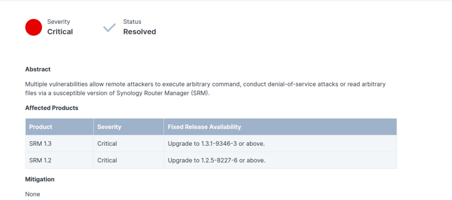Viewport: 452px width, 200px height.
Task: Click the None text under Mitigation
Action: tap(33, 194)
